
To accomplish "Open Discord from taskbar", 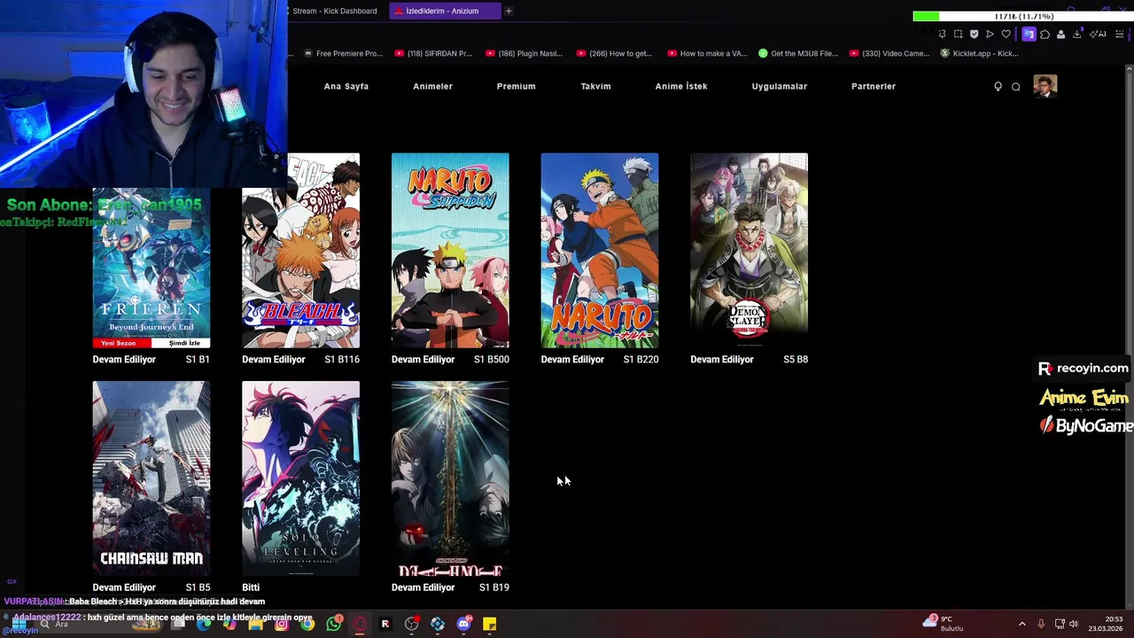I will click(x=463, y=624).
